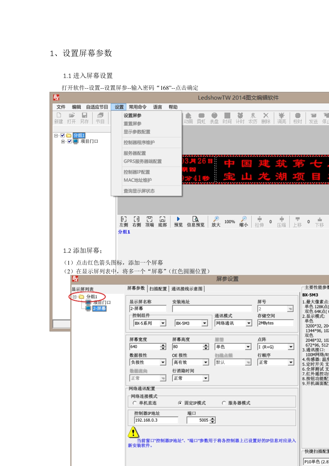Switch to the 扫描配置 tab
This screenshot has width=329, height=466.
point(158,289)
